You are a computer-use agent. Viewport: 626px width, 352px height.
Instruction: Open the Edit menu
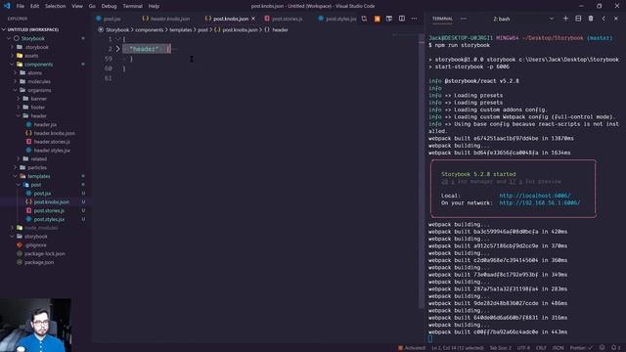pyautogui.click(x=35, y=6)
